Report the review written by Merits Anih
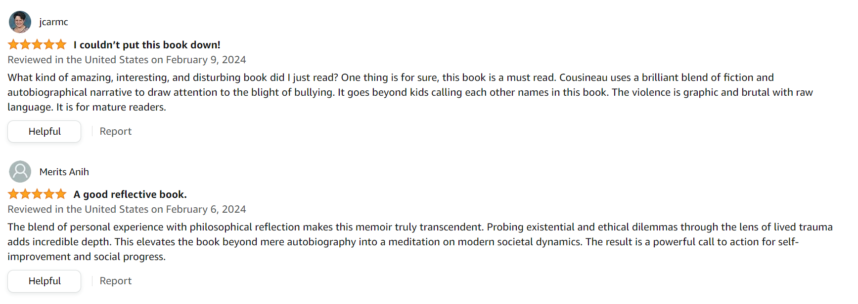The height and width of the screenshot is (304, 858). (115, 281)
